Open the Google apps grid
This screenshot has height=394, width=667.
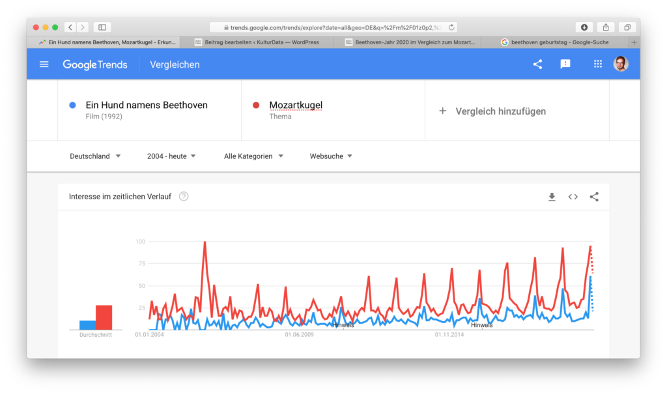[x=598, y=64]
